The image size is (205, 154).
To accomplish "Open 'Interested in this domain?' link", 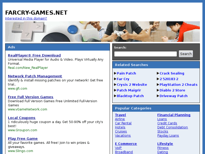I will (x=26, y=18).
